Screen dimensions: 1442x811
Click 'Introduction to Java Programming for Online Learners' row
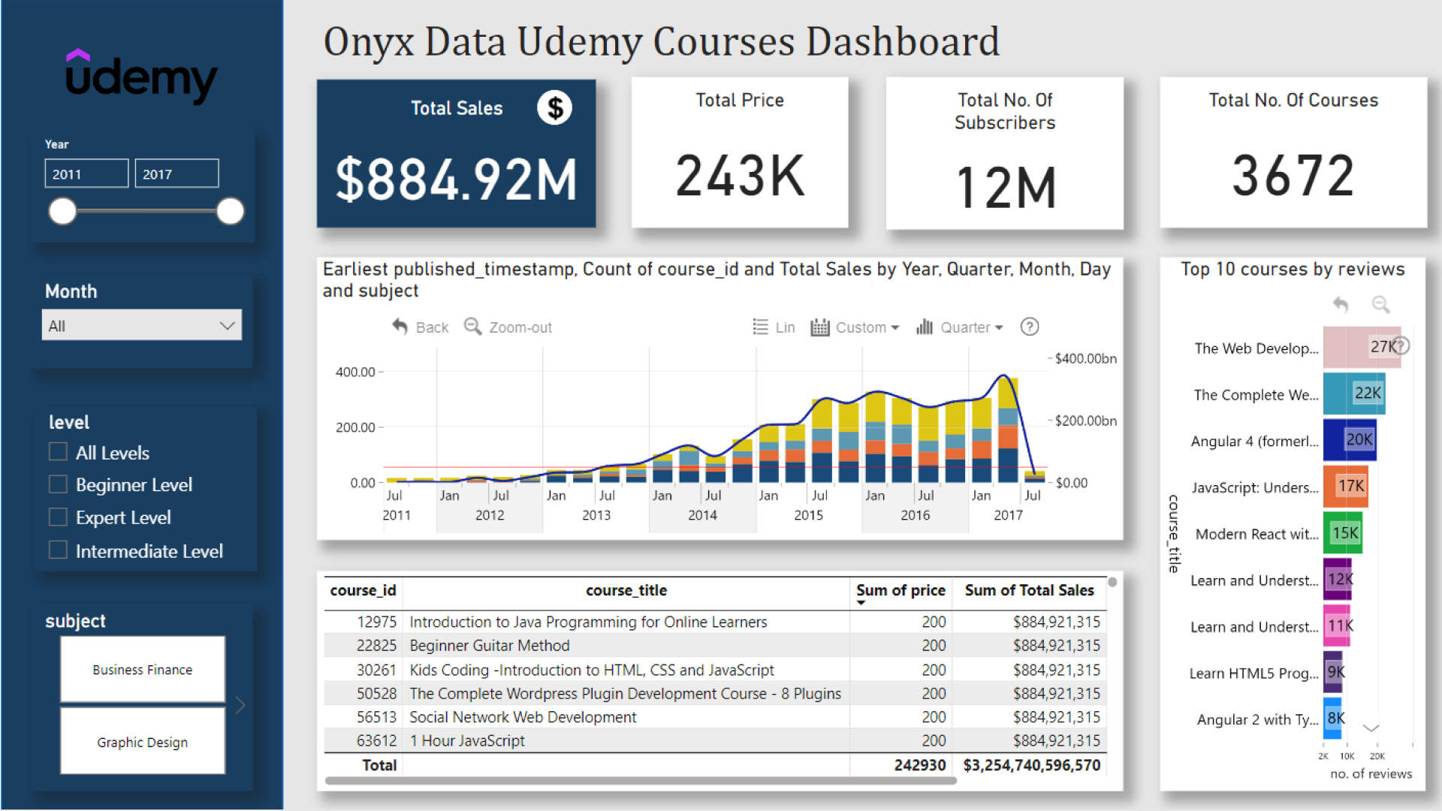tap(715, 622)
